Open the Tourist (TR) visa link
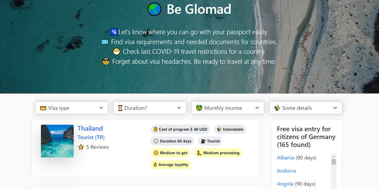This screenshot has width=379, height=189. click(x=91, y=137)
